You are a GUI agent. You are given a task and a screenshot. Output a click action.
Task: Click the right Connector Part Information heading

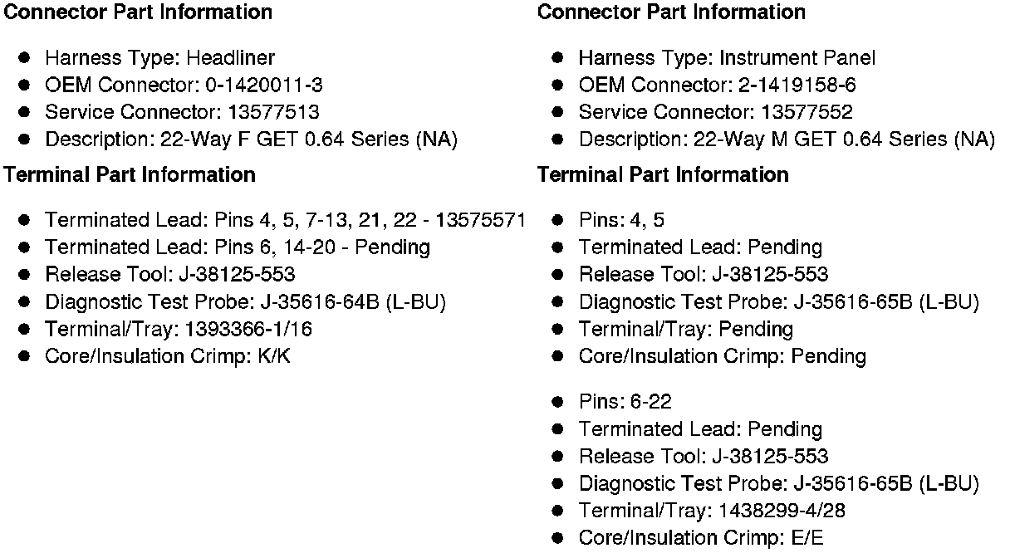point(671,12)
